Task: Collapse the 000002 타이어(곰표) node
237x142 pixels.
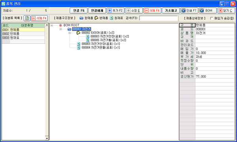Action: point(70,33)
